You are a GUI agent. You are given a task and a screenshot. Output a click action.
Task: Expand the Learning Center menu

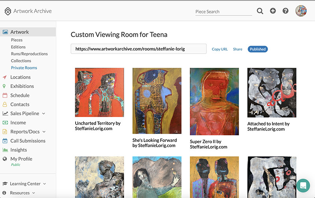44,184
